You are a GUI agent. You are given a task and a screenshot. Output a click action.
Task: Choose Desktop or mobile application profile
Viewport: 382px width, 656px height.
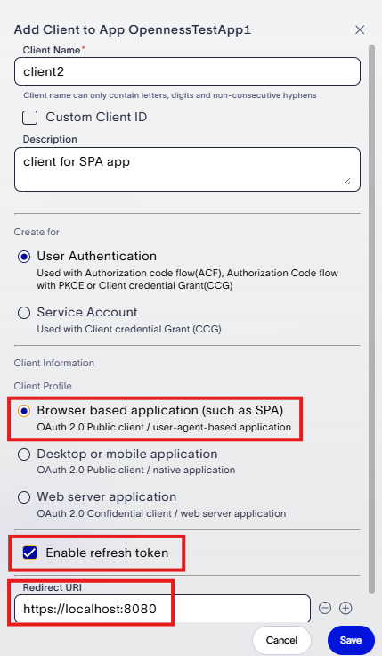24,455
